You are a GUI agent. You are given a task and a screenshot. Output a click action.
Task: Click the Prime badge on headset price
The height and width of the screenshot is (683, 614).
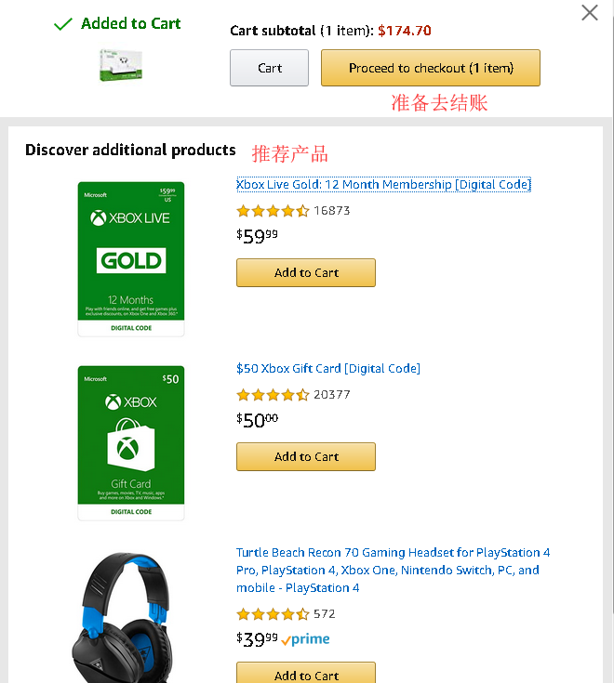click(306, 639)
